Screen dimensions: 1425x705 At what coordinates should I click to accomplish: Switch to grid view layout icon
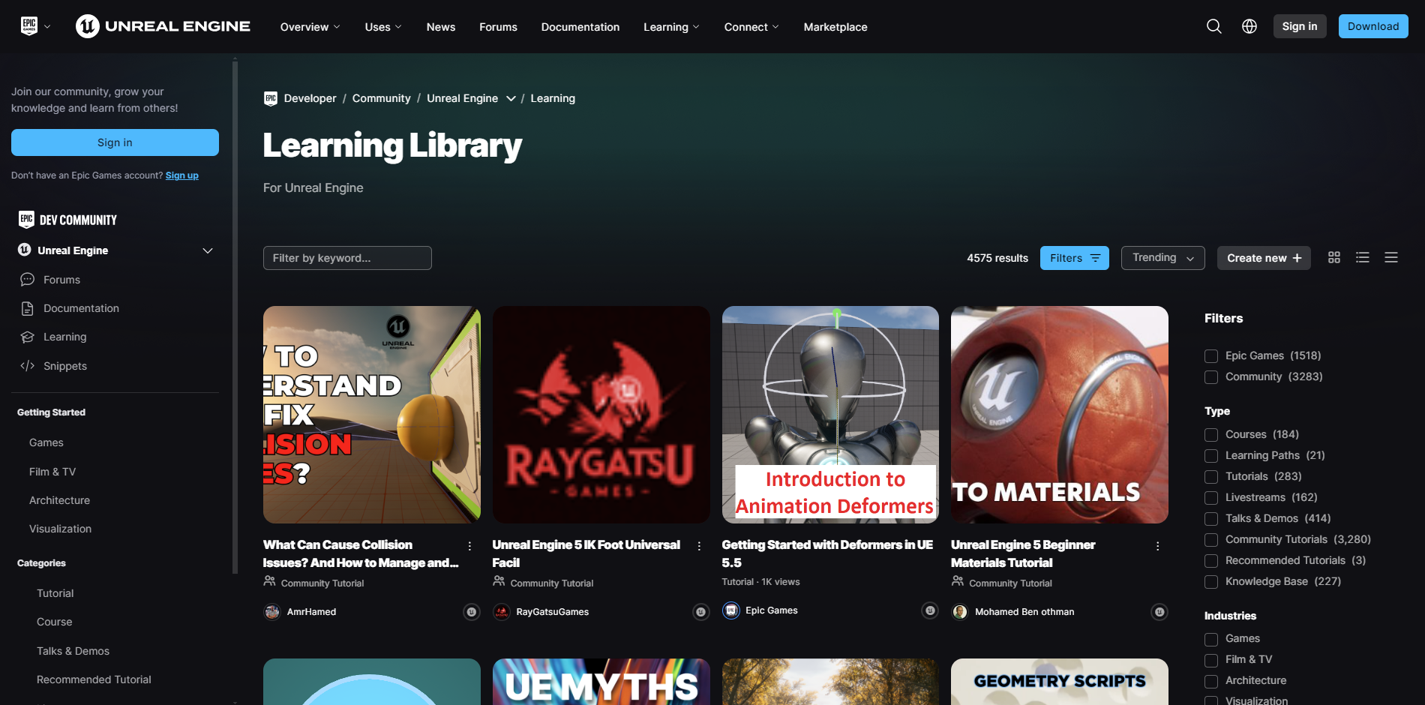(x=1334, y=257)
